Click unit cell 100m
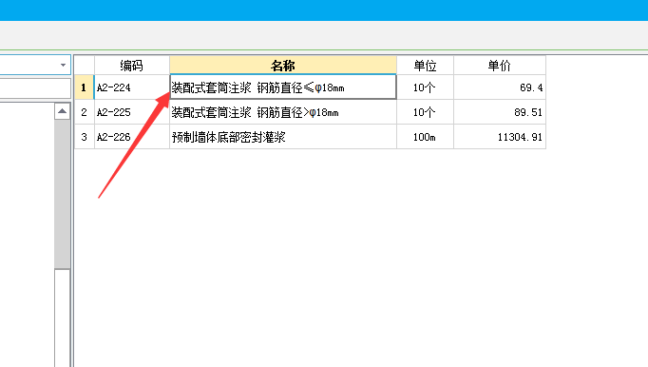 [x=425, y=137]
